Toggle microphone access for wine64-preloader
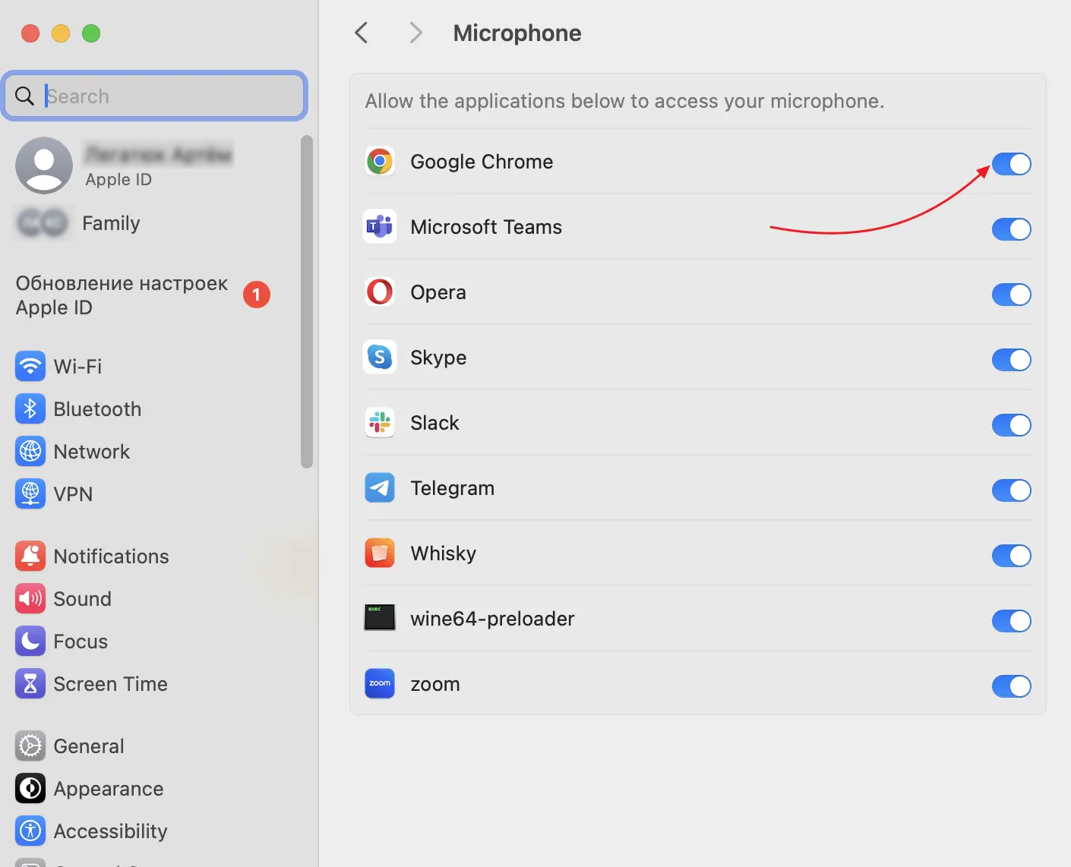Image resolution: width=1071 pixels, height=867 pixels. (1011, 621)
